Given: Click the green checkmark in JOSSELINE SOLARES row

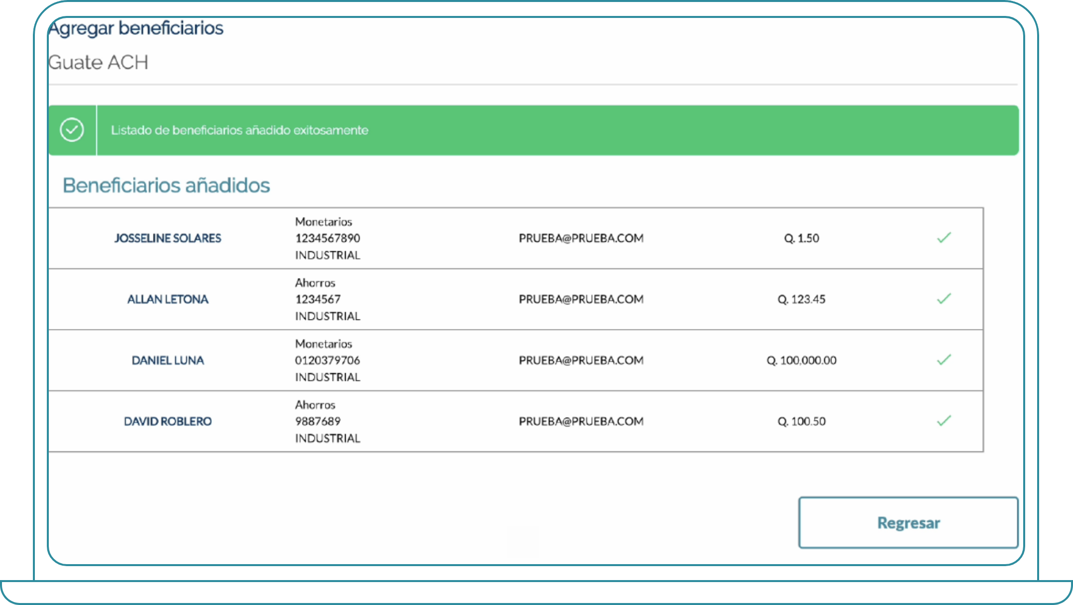Looking at the screenshot, I should [944, 238].
